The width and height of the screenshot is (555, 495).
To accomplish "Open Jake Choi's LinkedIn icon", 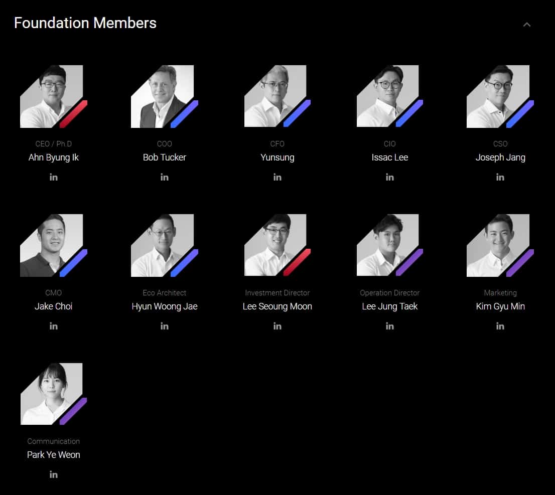I will pyautogui.click(x=54, y=326).
